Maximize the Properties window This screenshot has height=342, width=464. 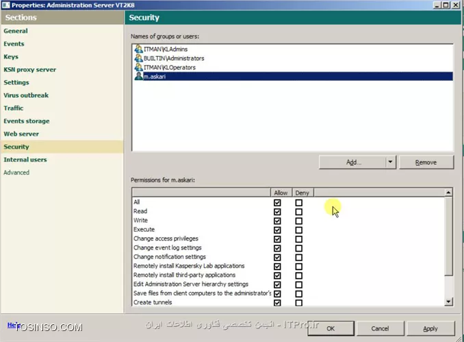pyautogui.click(x=446, y=5)
